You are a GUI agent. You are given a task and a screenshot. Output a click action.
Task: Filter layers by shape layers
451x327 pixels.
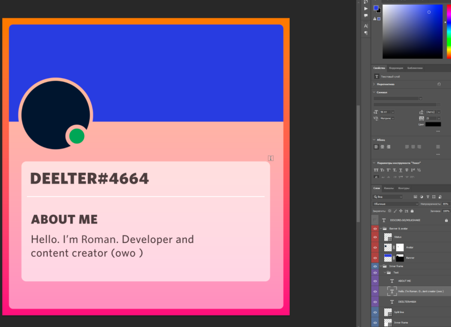434,197
